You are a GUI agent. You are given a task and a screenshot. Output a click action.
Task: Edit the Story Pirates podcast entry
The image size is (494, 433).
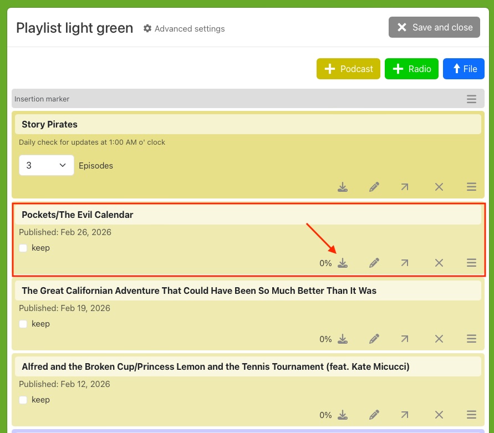tap(374, 187)
